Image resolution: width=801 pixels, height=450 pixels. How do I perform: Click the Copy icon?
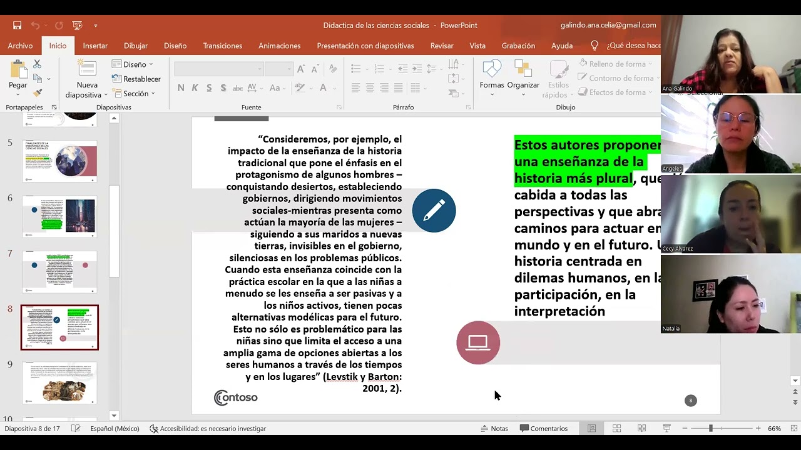click(38, 79)
